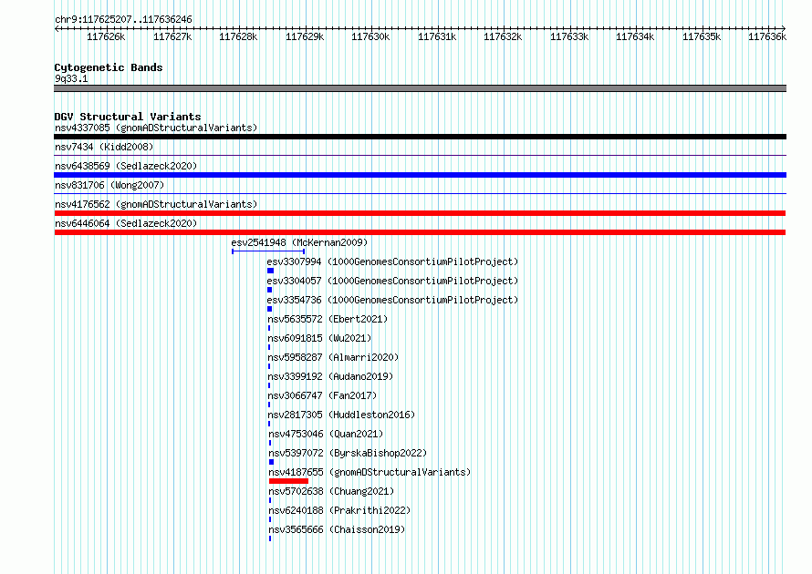Click the 117631k ruler tick label
This screenshot has height=574, width=812.
click(437, 37)
